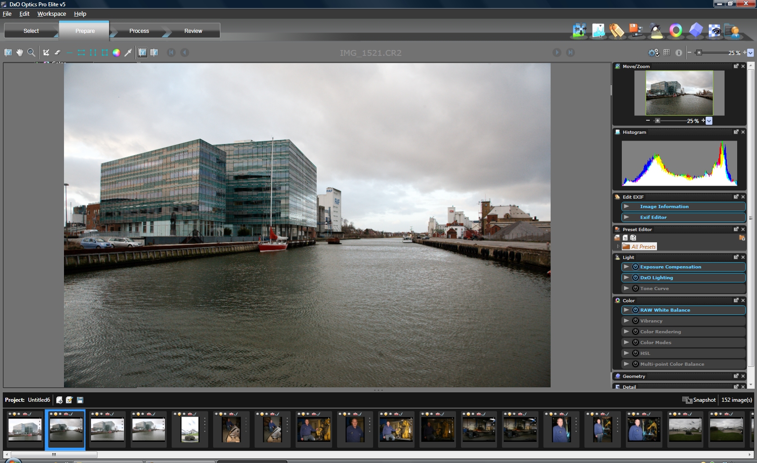Screen dimensions: 757x463
Task: Toggle the Vibrancy power switch
Action: point(635,321)
